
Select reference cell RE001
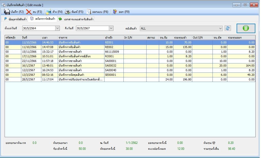114,42
